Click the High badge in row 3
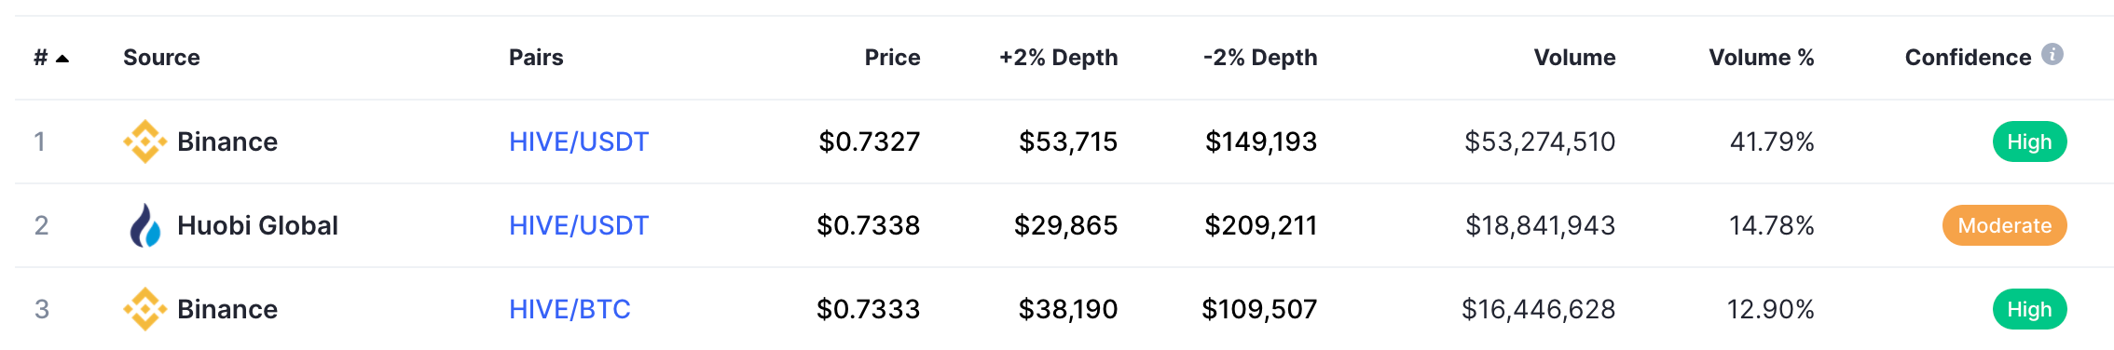Viewport: 2114px width, 350px height. click(x=2029, y=309)
